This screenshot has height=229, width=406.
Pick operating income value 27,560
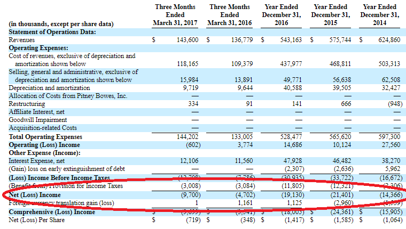click(391, 145)
